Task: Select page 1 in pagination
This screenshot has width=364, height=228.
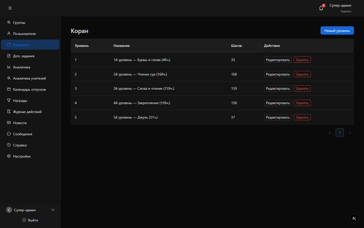Action: pos(340,133)
